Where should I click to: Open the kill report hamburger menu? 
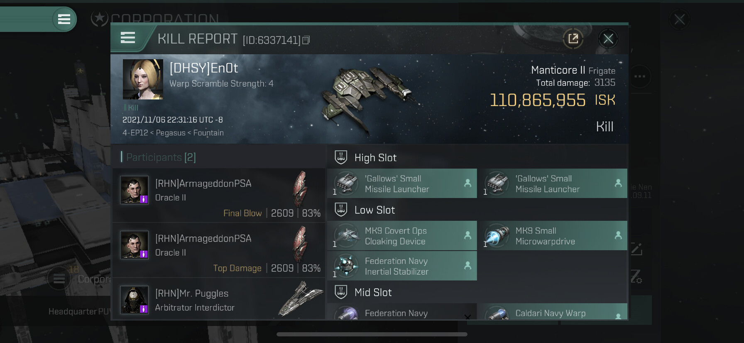coord(128,38)
